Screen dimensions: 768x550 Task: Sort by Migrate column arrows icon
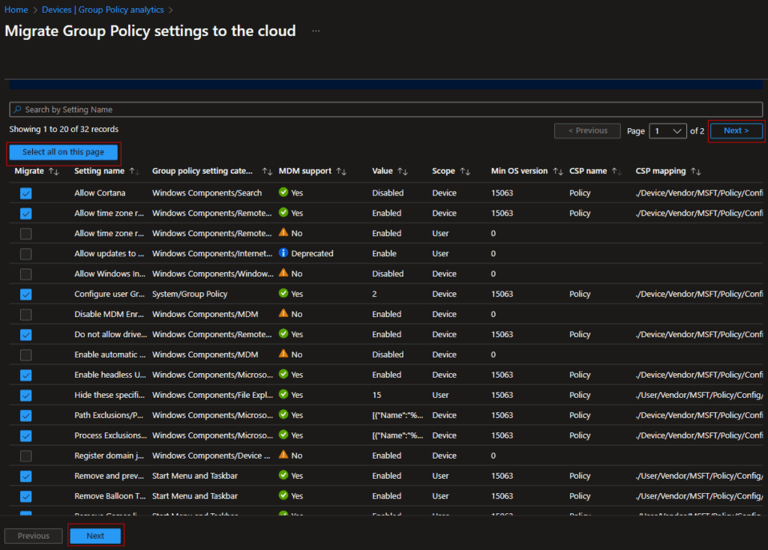point(53,172)
